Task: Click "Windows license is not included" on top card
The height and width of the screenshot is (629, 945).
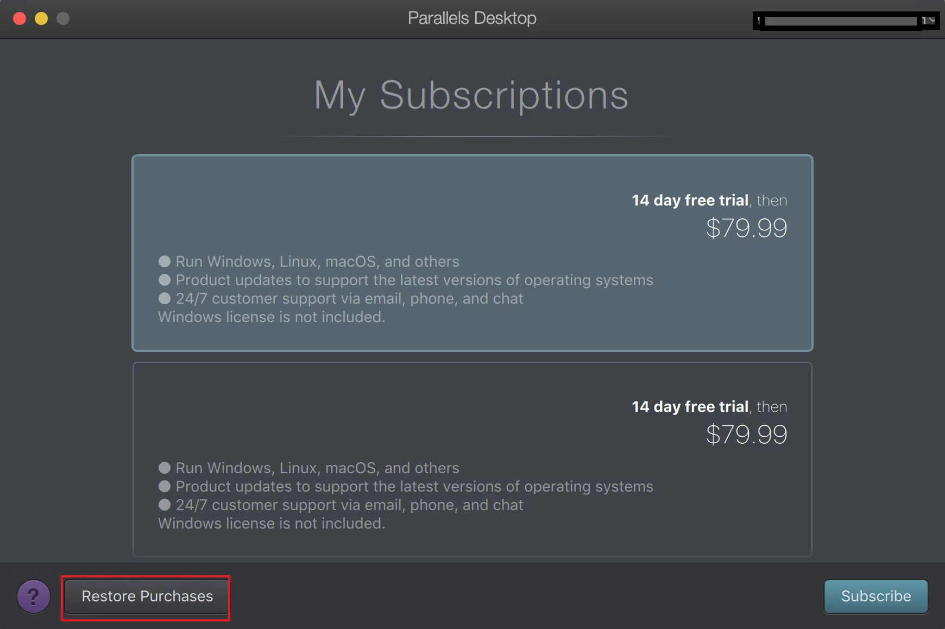Action: pos(271,317)
